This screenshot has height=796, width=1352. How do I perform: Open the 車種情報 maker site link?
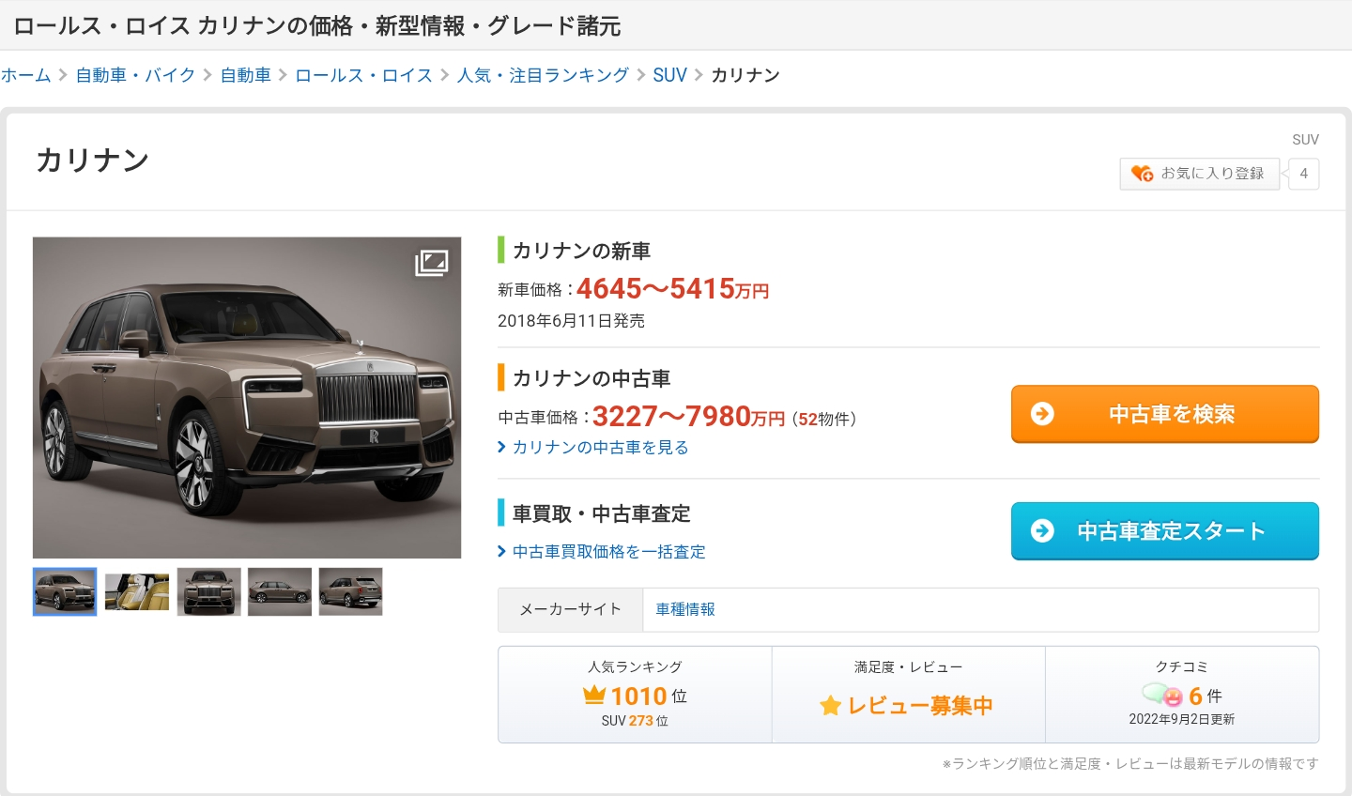tap(685, 609)
